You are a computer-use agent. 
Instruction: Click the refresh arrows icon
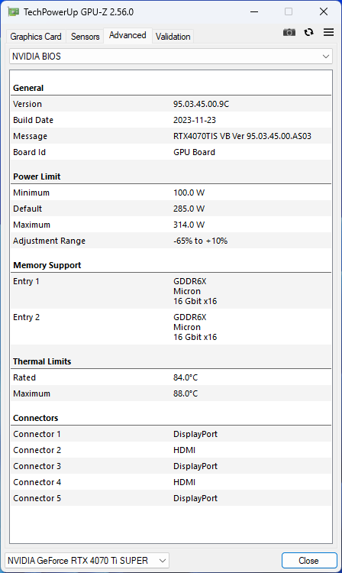point(308,32)
